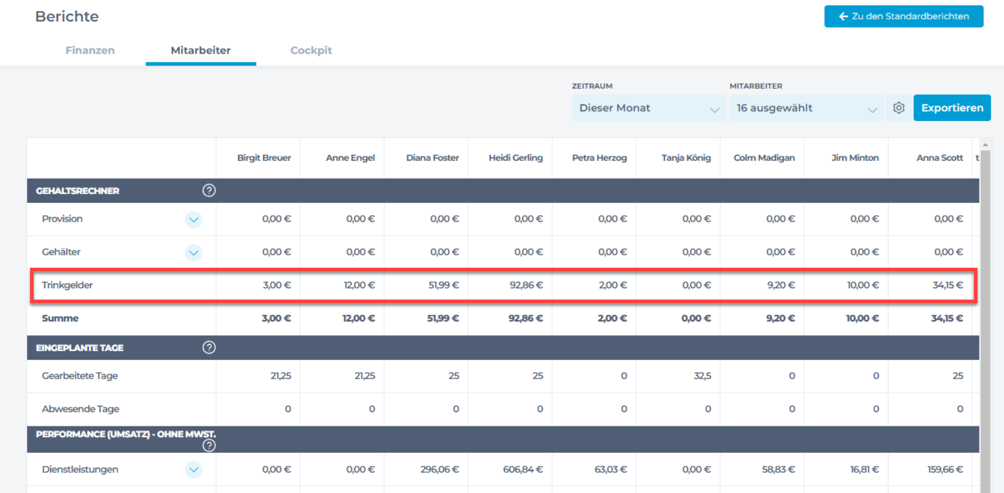Click the Gehaltsrechner section header
This screenshot has height=493, width=1004.
pyautogui.click(x=503, y=190)
